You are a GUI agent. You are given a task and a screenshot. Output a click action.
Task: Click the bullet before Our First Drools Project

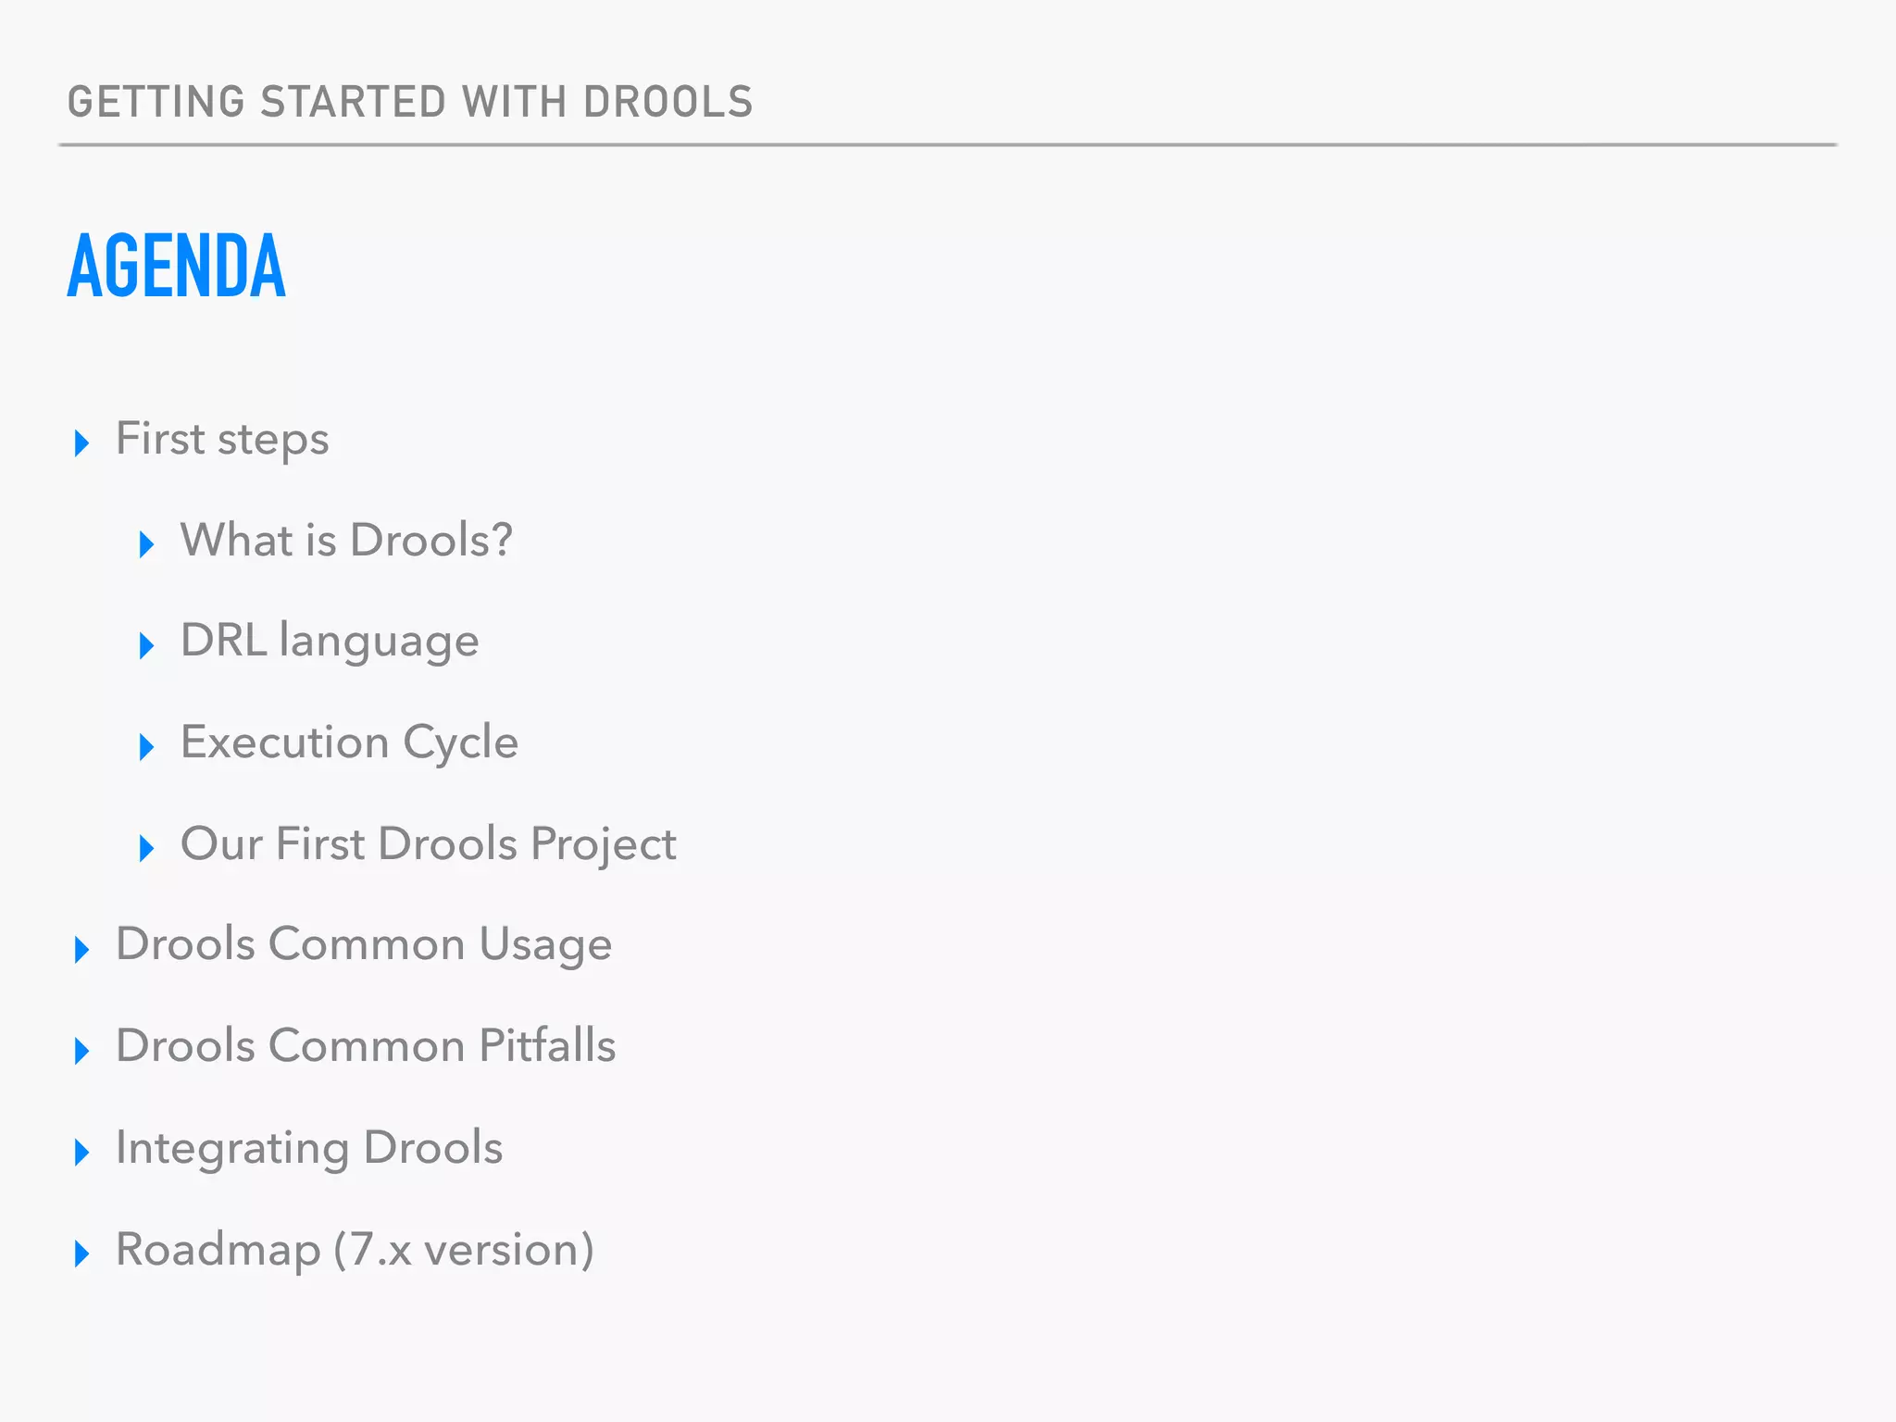(x=146, y=848)
